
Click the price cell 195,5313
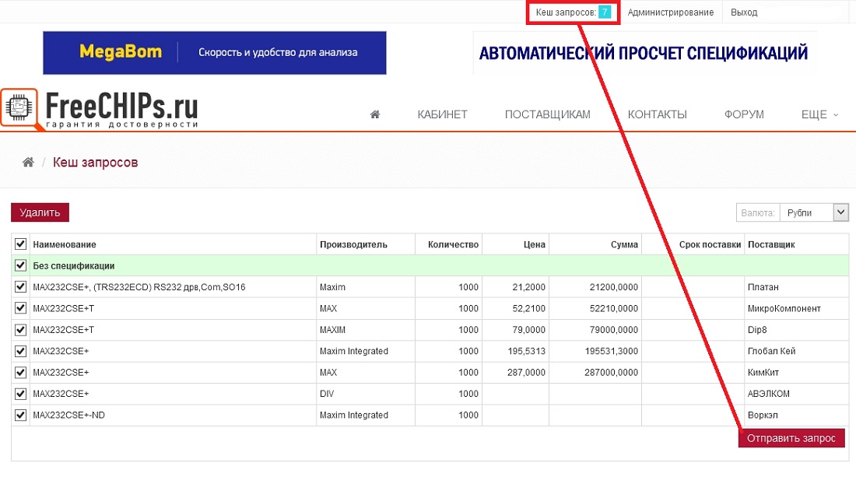point(526,351)
